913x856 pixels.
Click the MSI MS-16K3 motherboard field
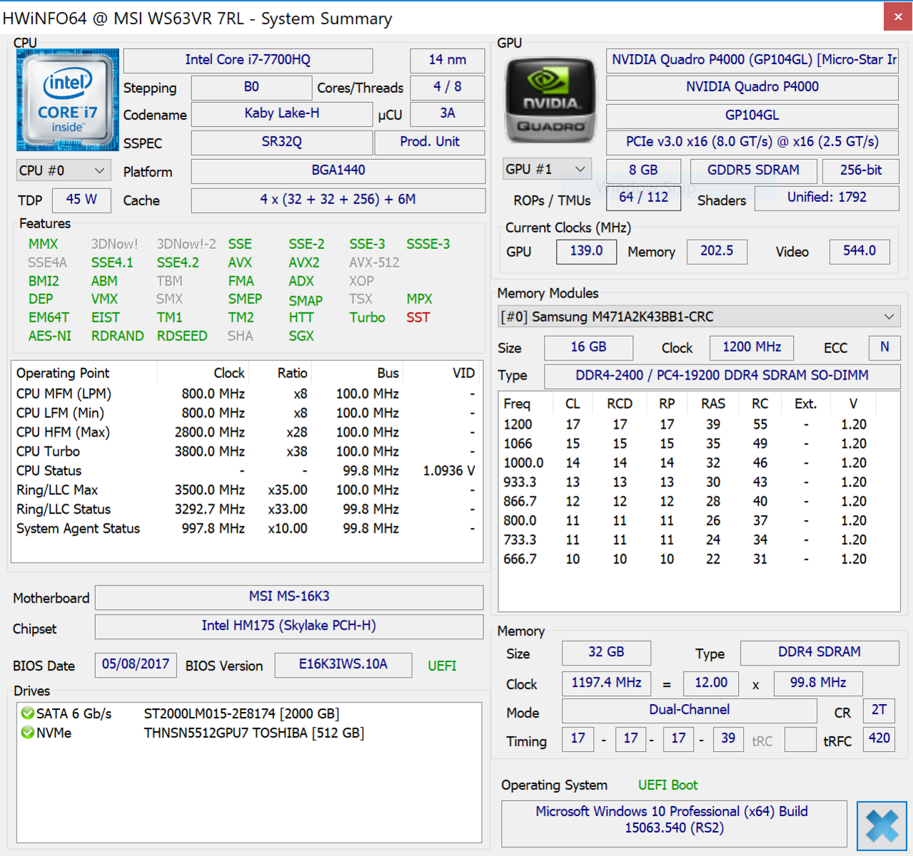289,596
